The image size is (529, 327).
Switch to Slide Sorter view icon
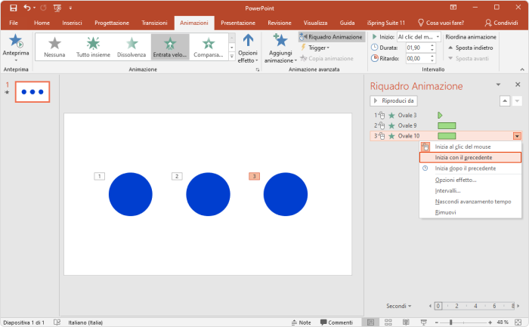pyautogui.click(x=388, y=322)
